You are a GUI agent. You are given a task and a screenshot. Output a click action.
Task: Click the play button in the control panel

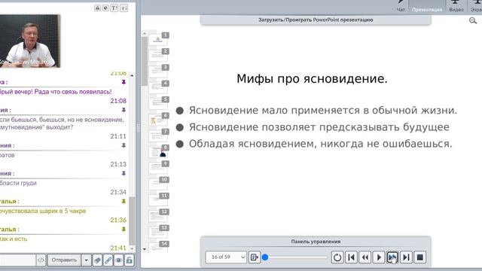point(379,257)
